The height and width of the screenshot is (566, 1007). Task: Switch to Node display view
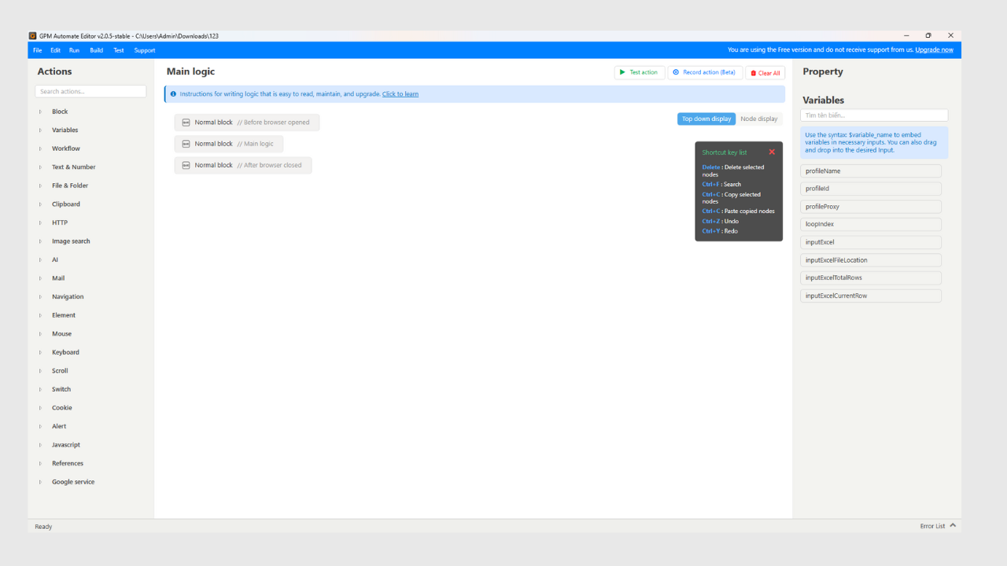click(758, 119)
